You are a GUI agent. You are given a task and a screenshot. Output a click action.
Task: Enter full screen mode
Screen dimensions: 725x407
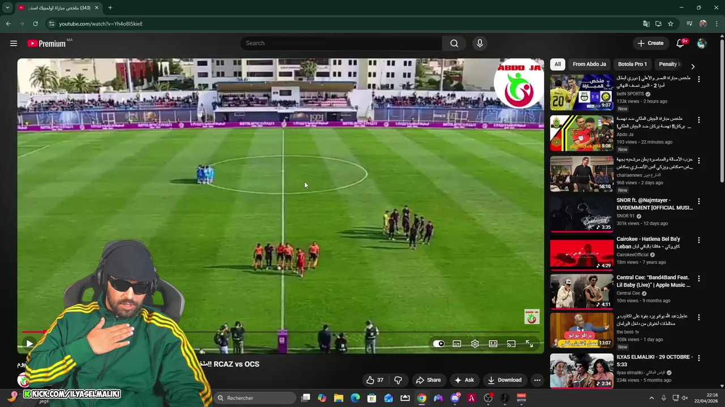[x=529, y=344]
